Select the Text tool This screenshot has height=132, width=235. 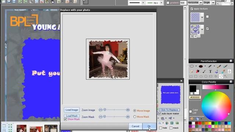(x=210, y=71)
